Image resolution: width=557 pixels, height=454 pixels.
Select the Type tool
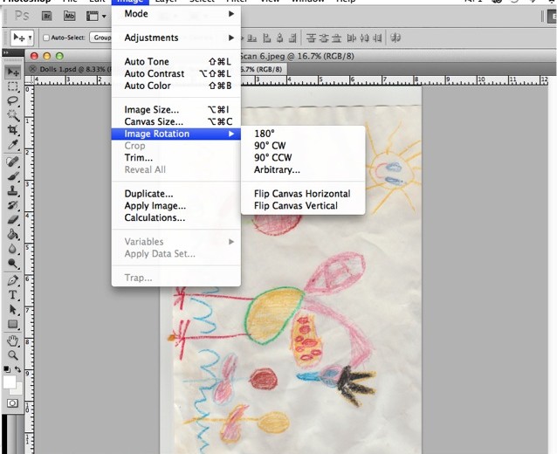(13, 295)
